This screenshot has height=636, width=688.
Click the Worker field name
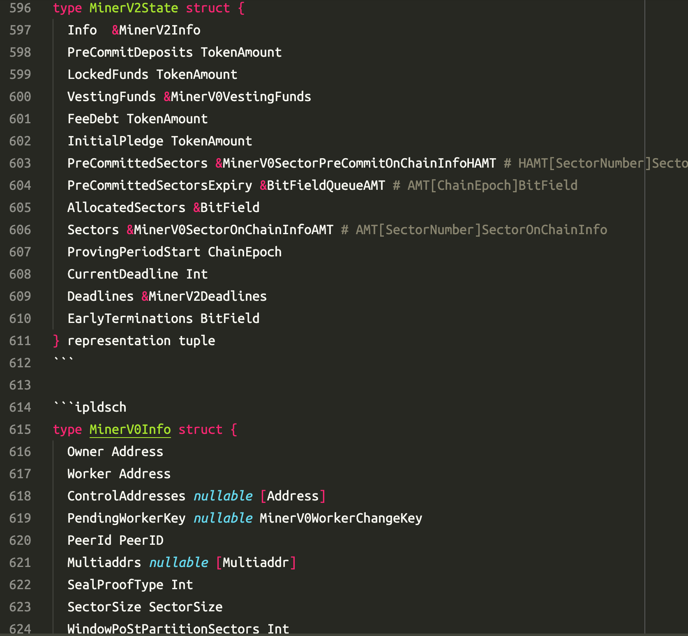click(90, 474)
